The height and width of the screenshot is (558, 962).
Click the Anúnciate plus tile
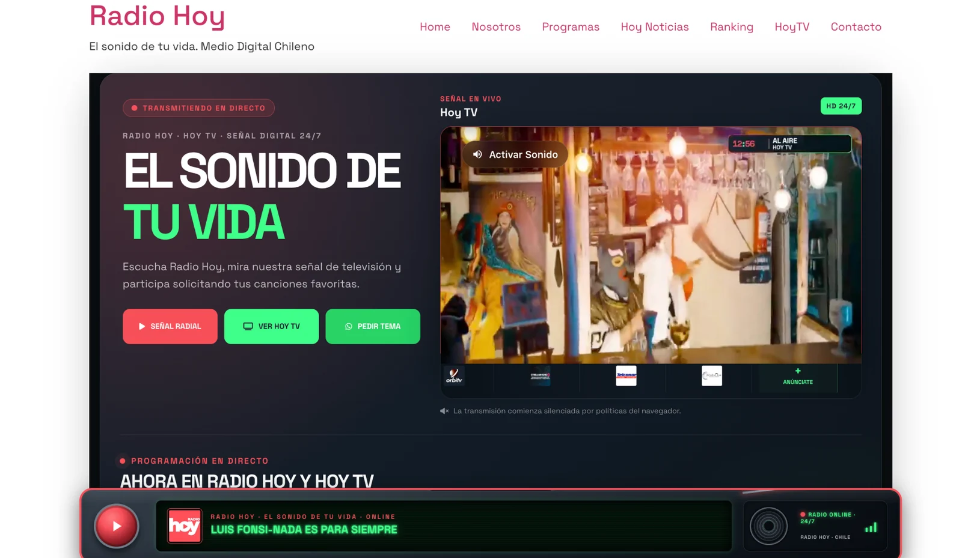tap(798, 377)
